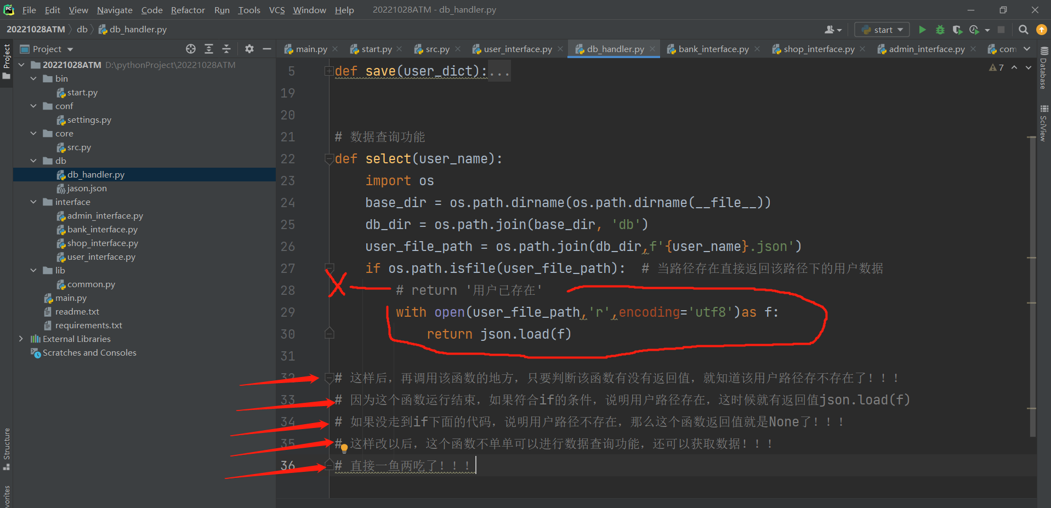The image size is (1051, 508).
Task: Close the main.py tab
Action: 335,49
